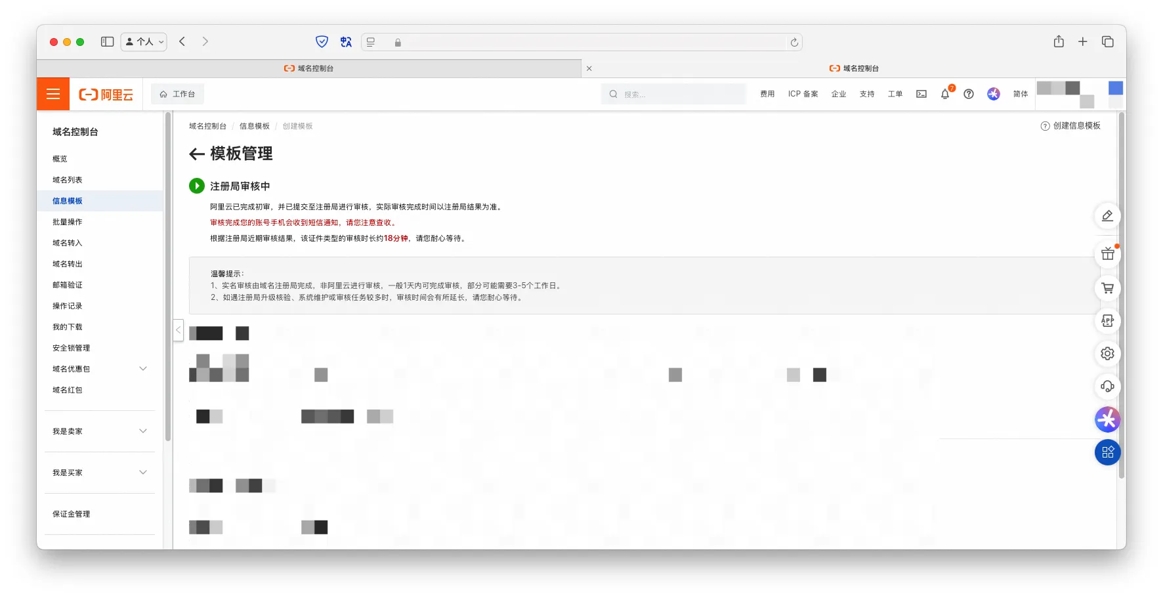Open the settings gear floating icon
This screenshot has width=1163, height=598.
click(1107, 354)
